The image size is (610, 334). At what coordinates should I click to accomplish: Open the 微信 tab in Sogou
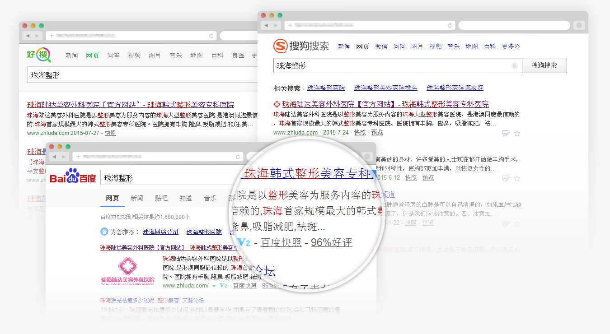[381, 46]
